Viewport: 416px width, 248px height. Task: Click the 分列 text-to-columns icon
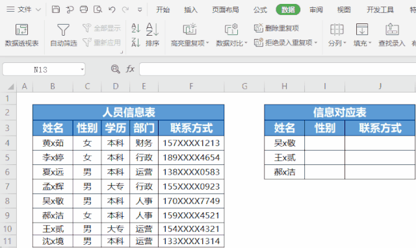click(337, 29)
